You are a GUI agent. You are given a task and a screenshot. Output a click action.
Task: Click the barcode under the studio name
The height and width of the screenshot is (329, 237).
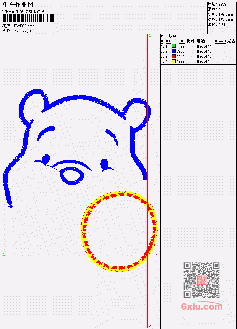pyautogui.click(x=28, y=18)
